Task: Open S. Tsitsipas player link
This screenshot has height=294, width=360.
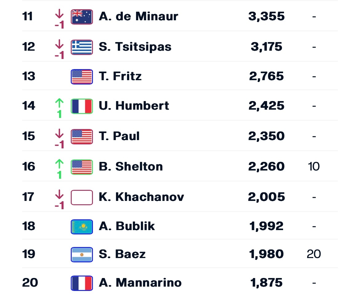Action: pos(135,47)
